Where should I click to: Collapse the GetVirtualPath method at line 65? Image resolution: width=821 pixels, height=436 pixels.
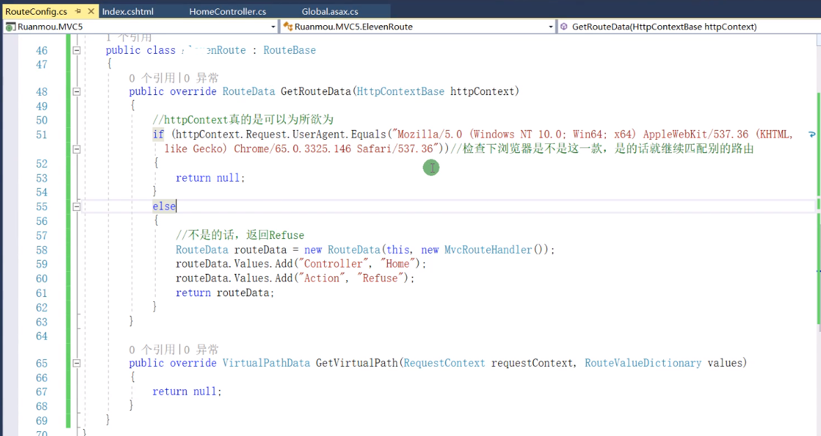point(76,363)
